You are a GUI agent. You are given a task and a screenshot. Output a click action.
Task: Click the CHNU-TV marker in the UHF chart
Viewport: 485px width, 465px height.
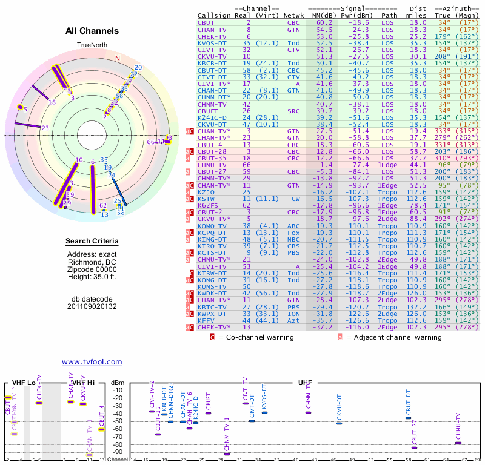click(458, 443)
